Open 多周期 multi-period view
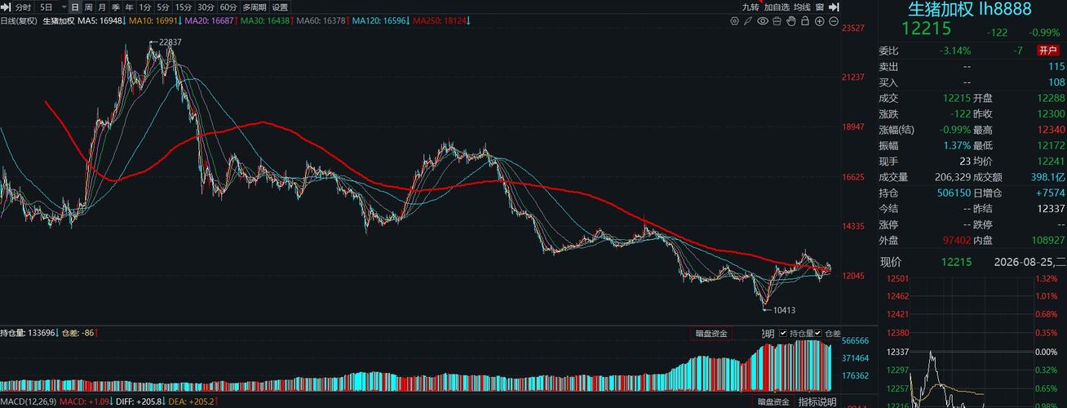 (254, 7)
